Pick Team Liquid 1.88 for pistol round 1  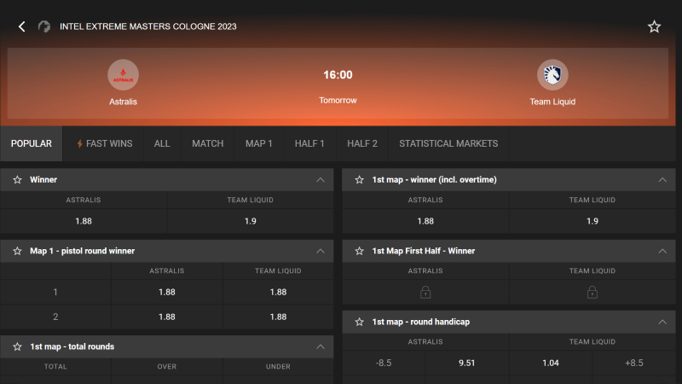pos(279,292)
